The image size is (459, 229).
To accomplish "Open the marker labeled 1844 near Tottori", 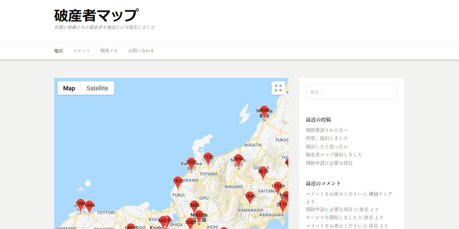I will [89, 206].
